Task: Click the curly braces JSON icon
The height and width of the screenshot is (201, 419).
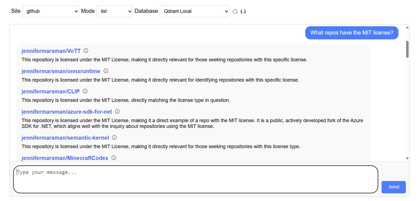Action: pyautogui.click(x=243, y=12)
